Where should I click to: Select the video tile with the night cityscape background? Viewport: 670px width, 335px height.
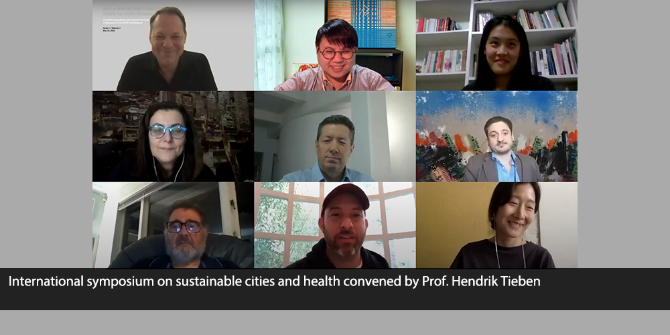click(x=173, y=136)
